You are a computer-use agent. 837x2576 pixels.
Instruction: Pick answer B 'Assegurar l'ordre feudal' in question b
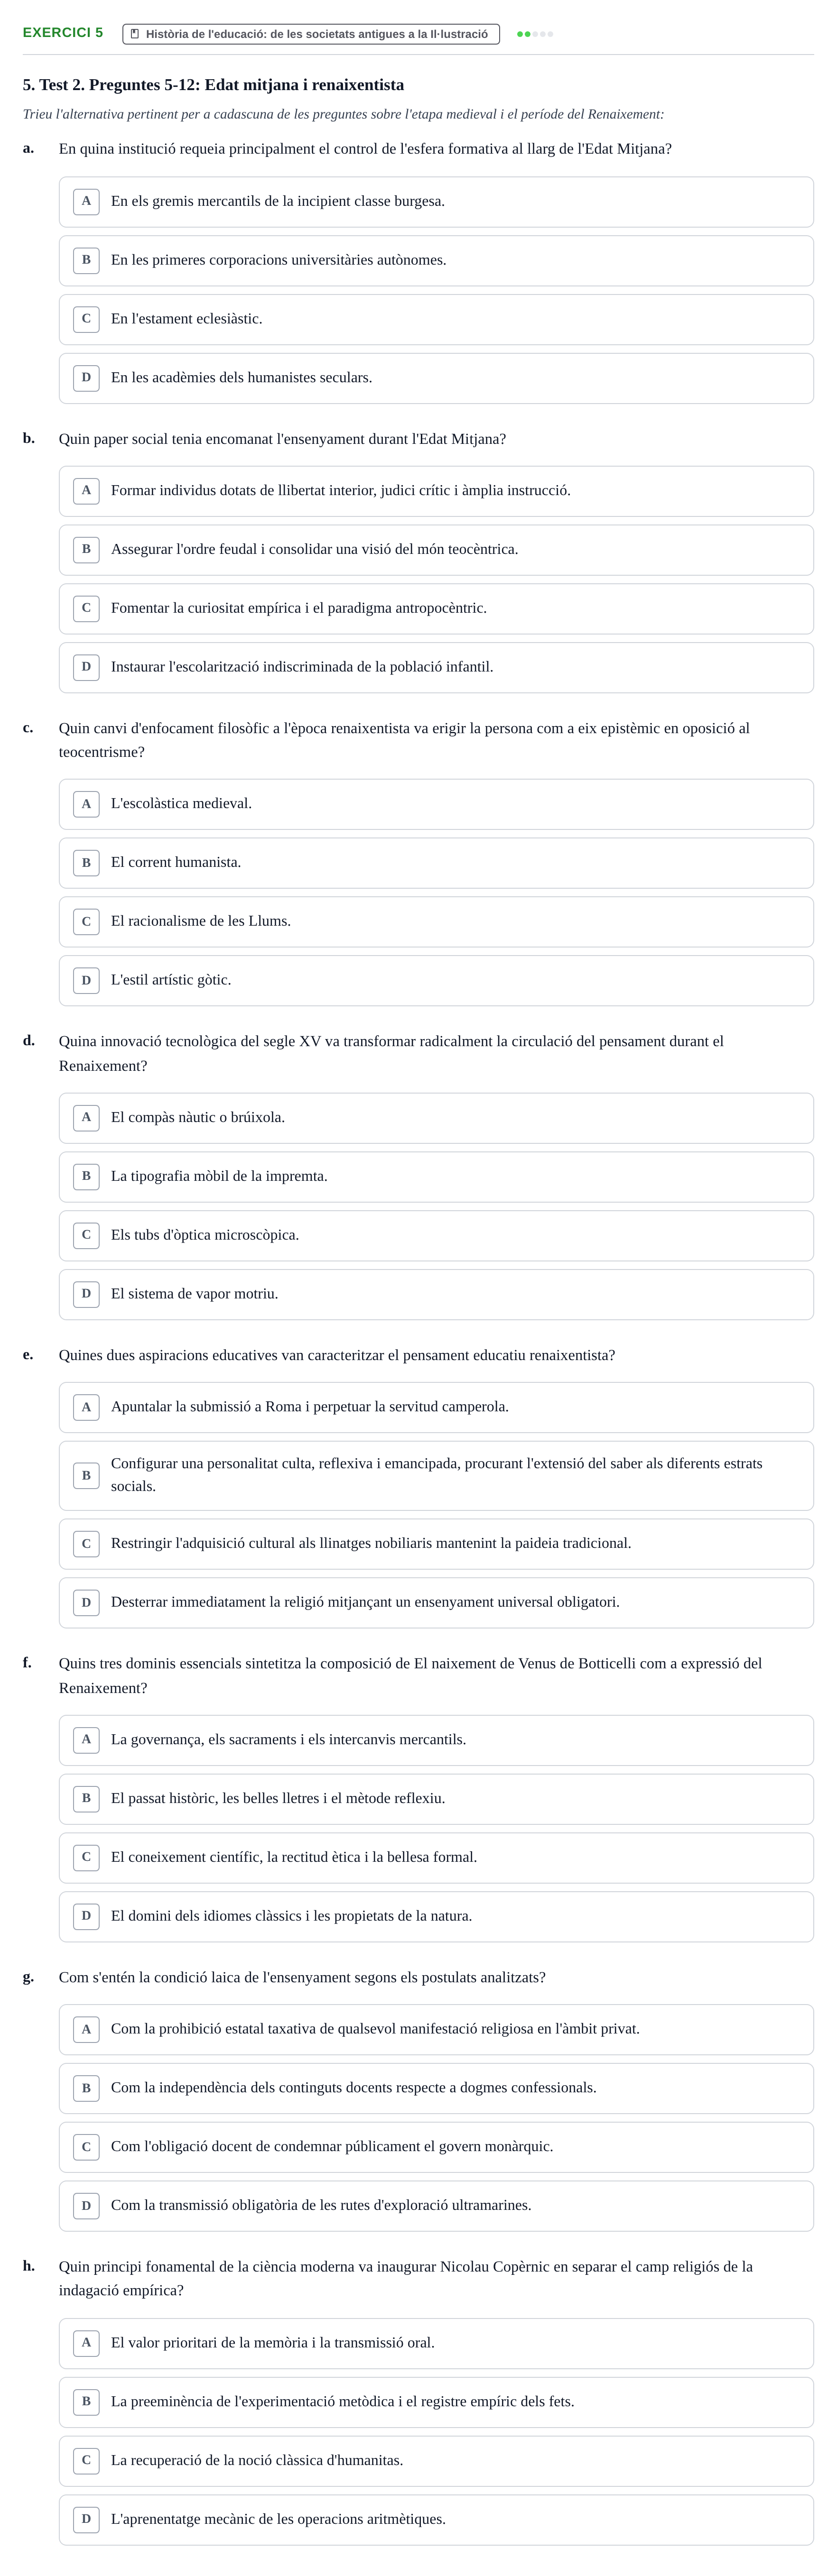pos(436,550)
